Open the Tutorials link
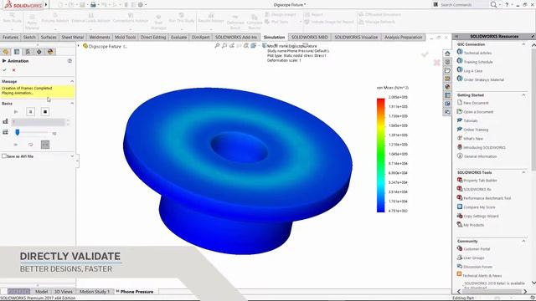 coord(471,120)
